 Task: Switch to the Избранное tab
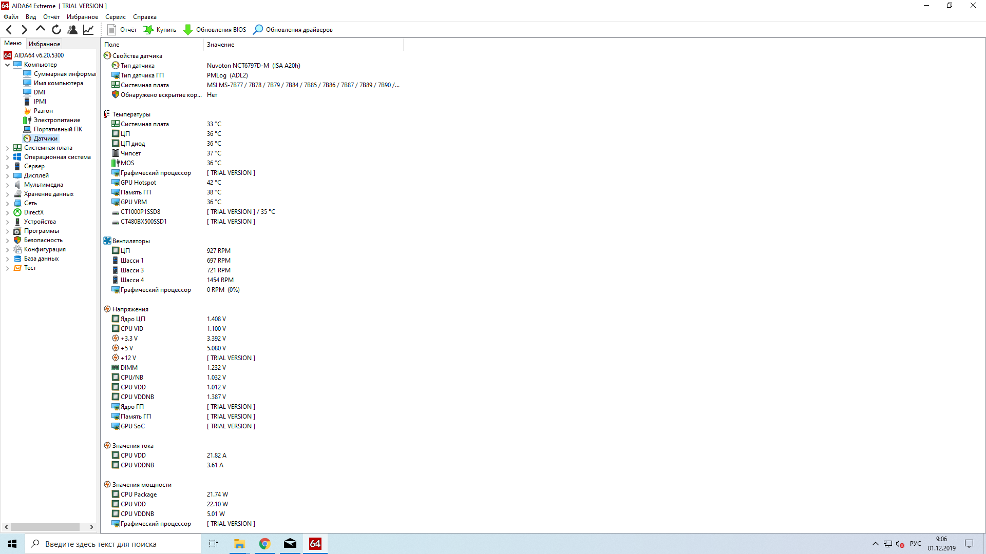[x=44, y=44]
